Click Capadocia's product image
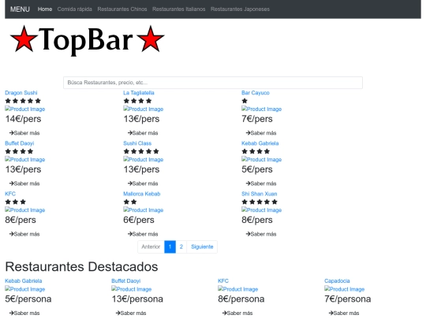The image size is (426, 319). tap(344, 289)
